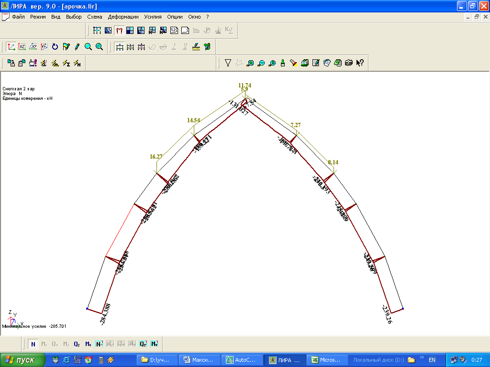The height and width of the screenshot is (367, 490).
Task: Click the hand with exclamation mark icon
Action: [x=33, y=63]
